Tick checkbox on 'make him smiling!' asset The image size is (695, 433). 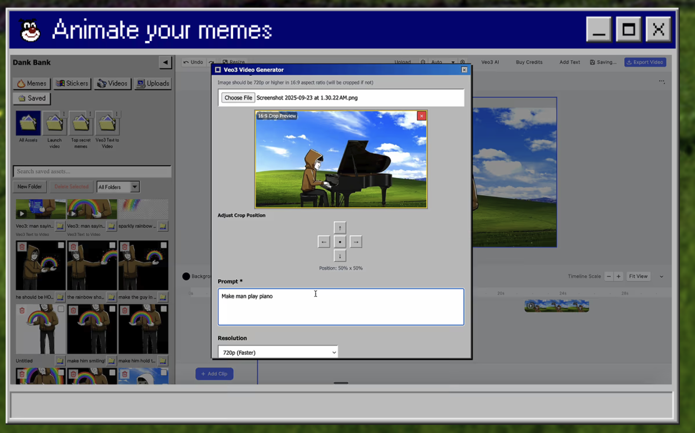click(112, 309)
